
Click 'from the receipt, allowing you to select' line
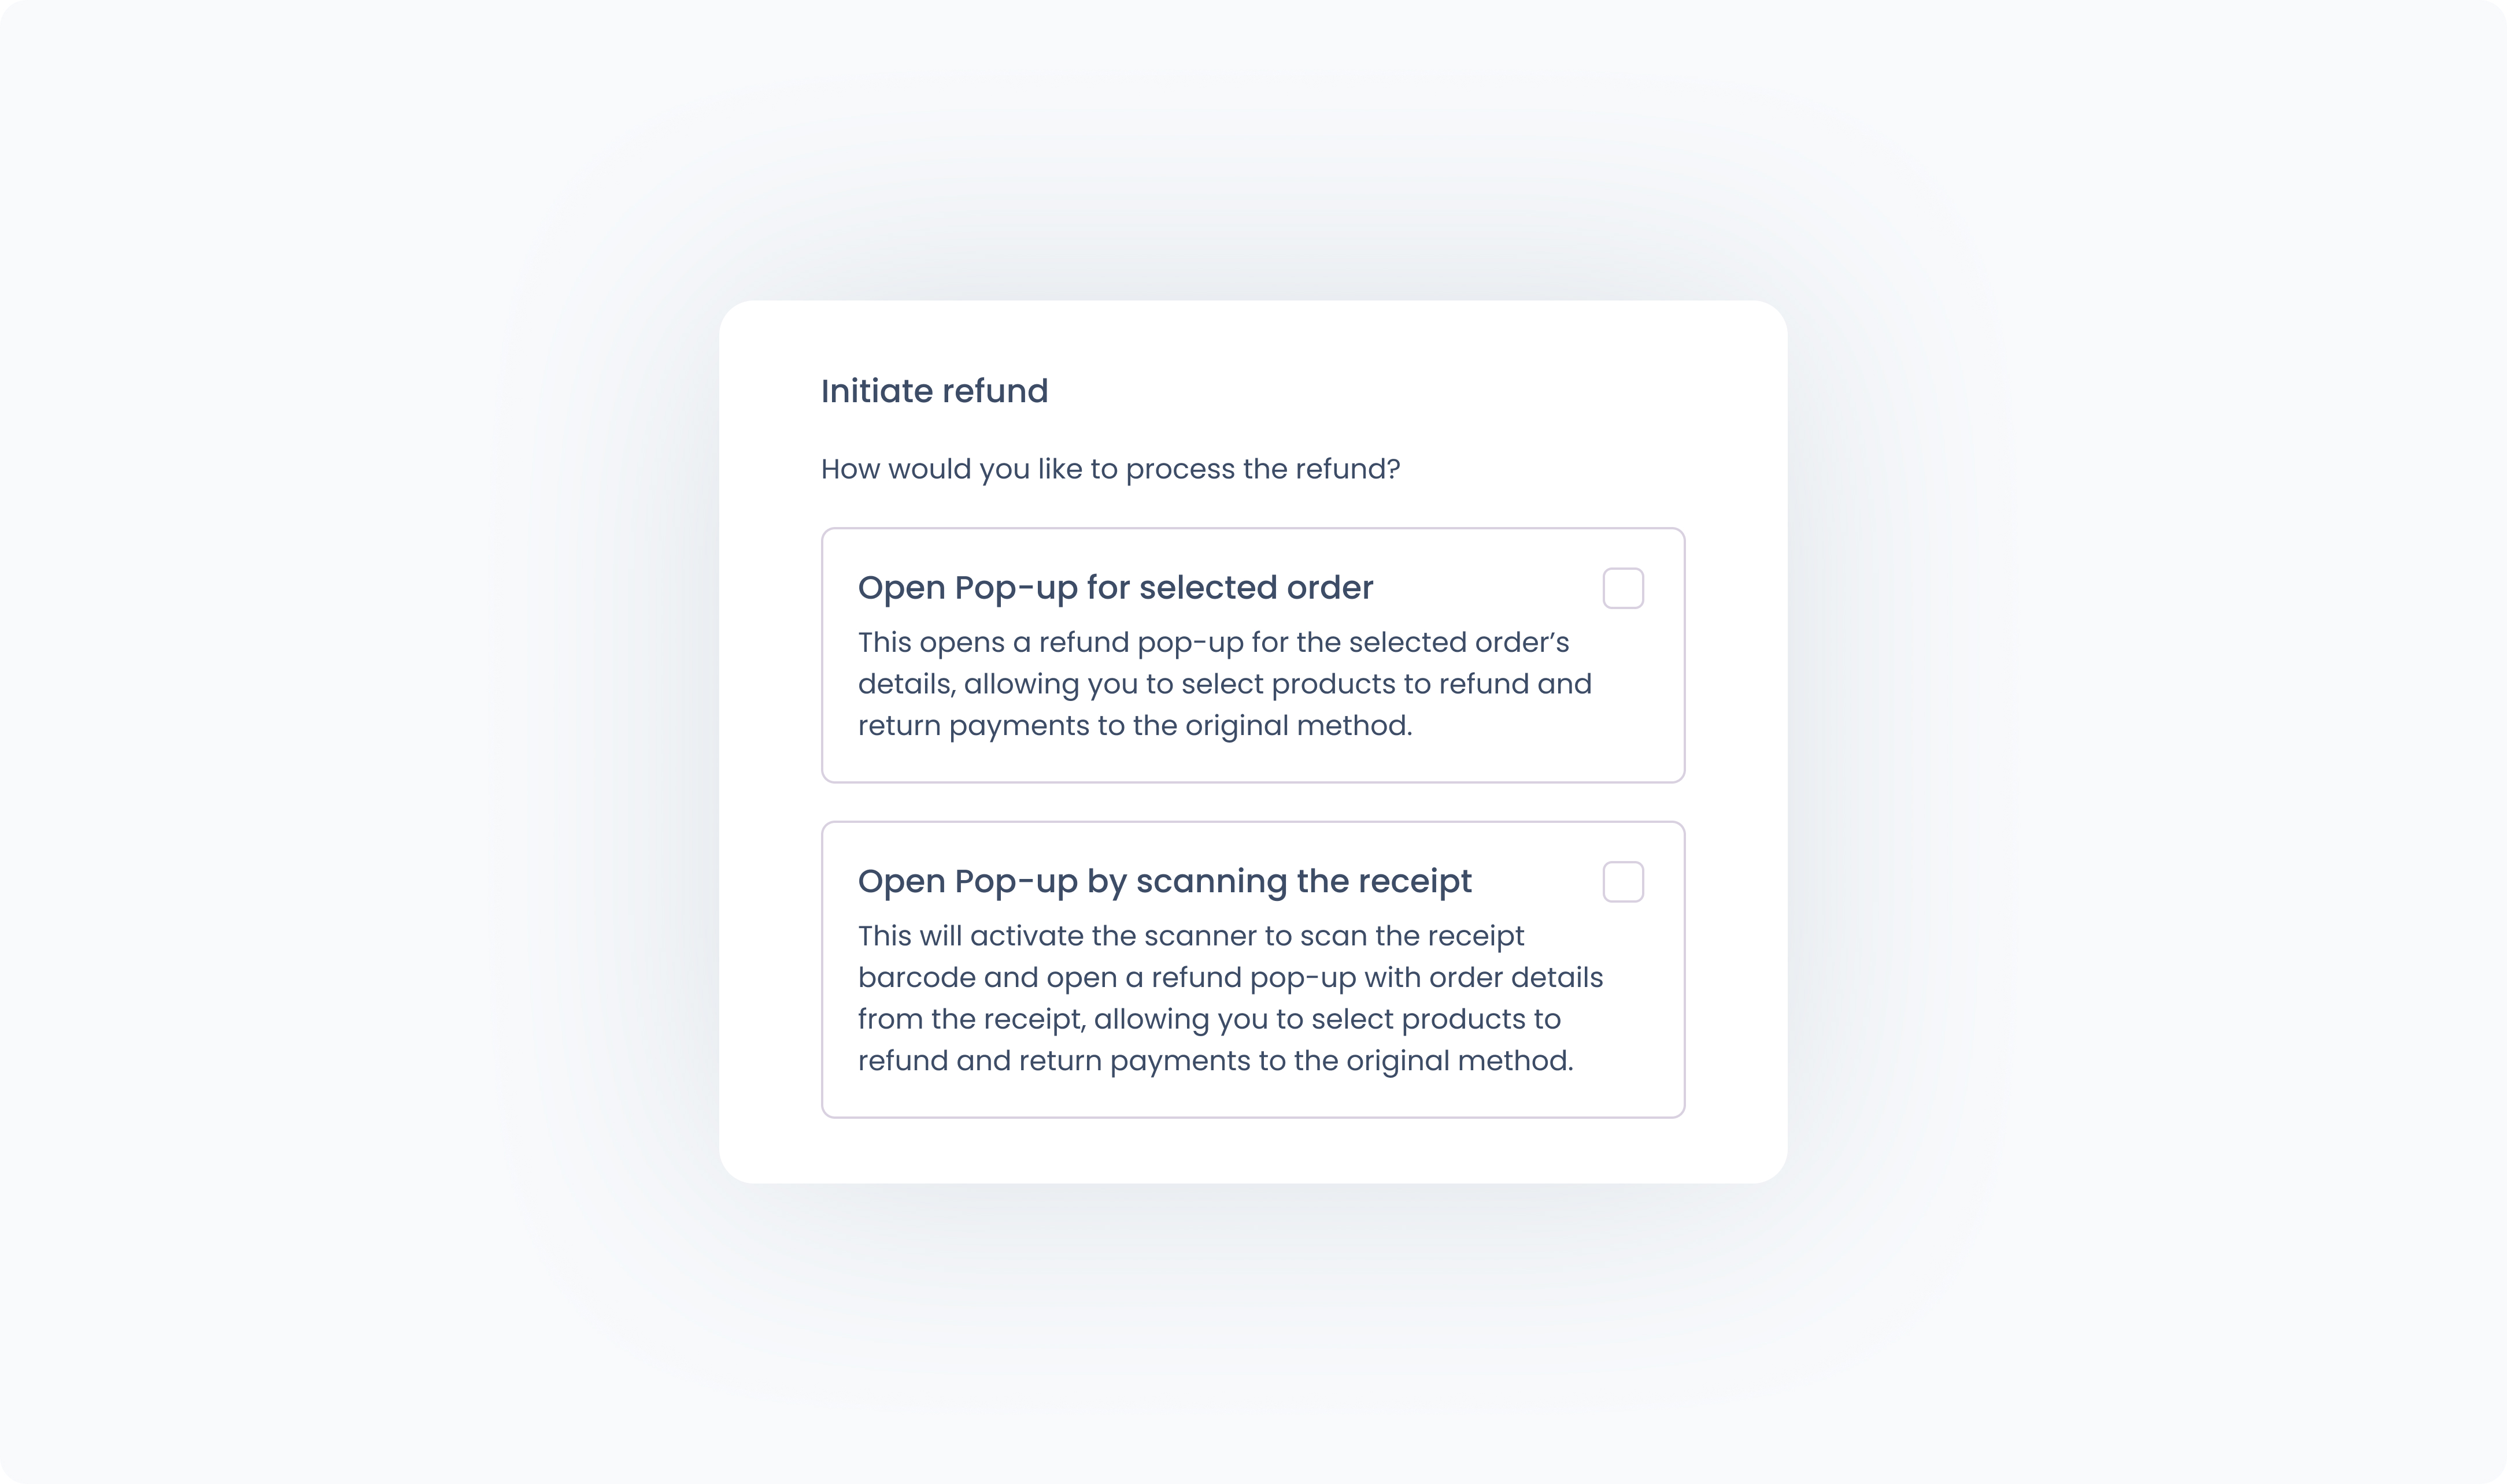(1208, 1019)
